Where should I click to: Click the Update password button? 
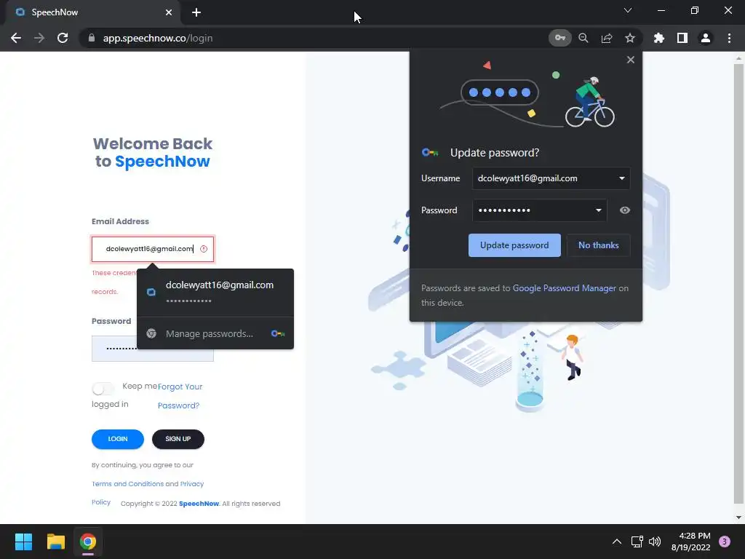point(514,245)
